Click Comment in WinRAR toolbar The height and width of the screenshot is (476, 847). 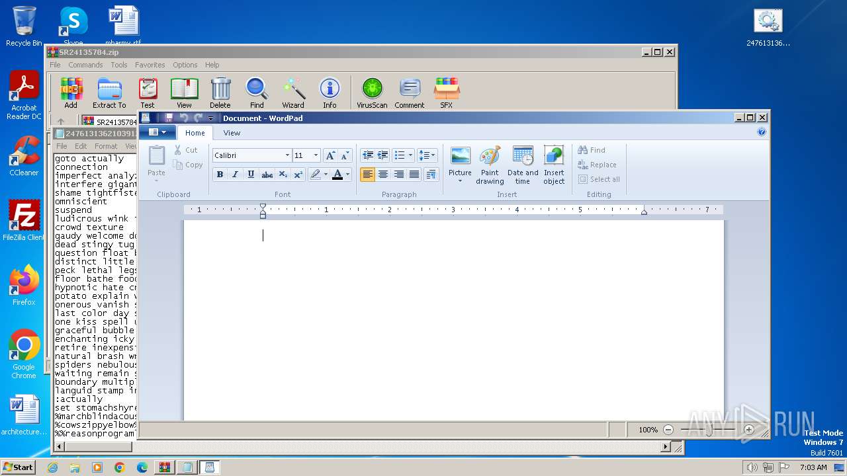(410, 93)
